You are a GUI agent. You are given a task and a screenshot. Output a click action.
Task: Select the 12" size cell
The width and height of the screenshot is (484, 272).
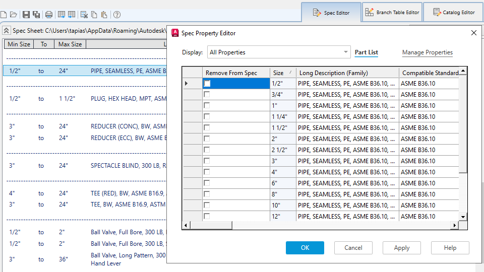tap(283, 217)
